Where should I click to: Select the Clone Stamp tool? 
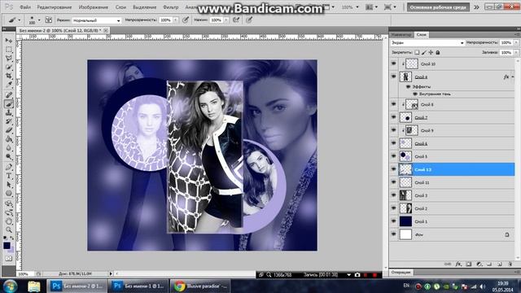coord(9,113)
